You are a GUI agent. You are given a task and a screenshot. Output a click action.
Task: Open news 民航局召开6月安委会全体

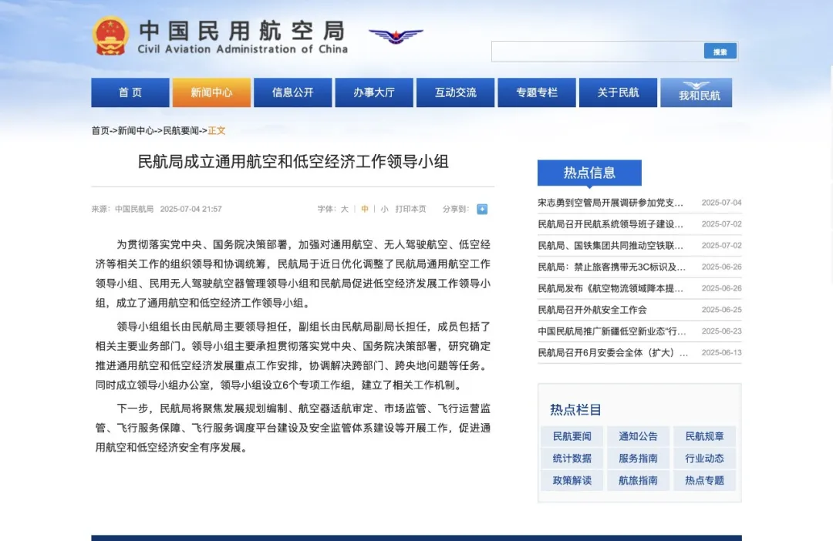coord(612,352)
